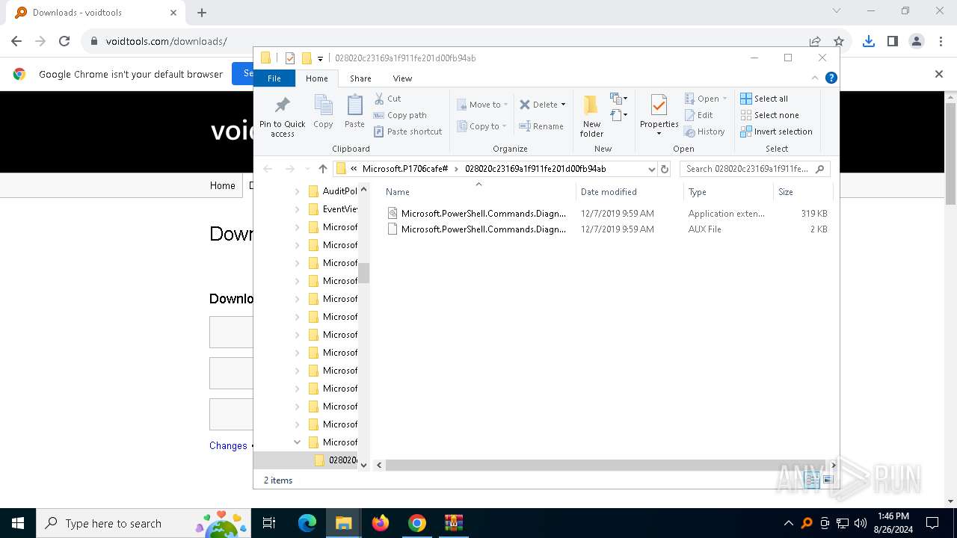Open the Delete dropdown arrow

tap(563, 105)
